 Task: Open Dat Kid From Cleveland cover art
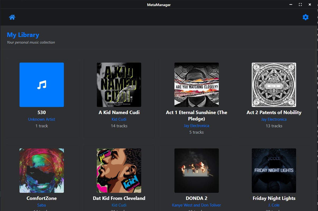click(x=119, y=170)
